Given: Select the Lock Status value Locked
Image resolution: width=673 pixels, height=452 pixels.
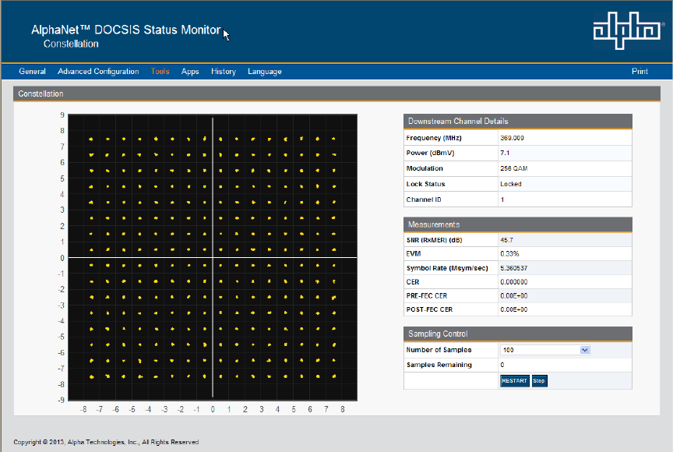Looking at the screenshot, I should coord(511,184).
